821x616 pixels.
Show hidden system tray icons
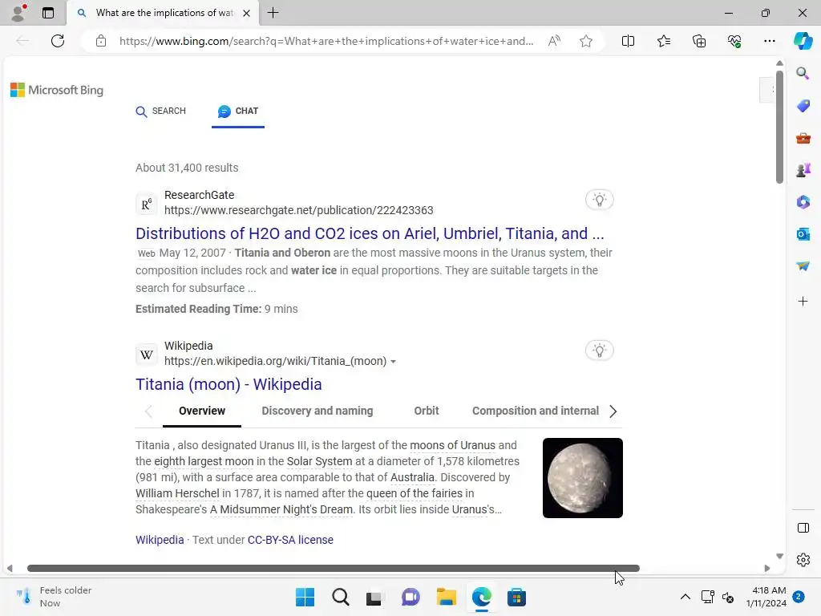pos(685,597)
